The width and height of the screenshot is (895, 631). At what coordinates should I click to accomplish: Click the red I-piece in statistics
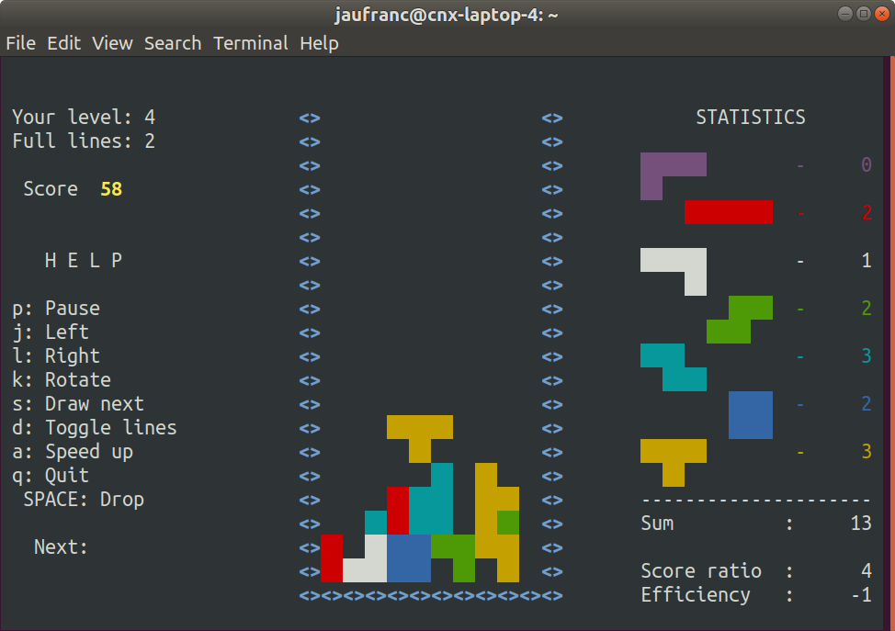pos(729,212)
